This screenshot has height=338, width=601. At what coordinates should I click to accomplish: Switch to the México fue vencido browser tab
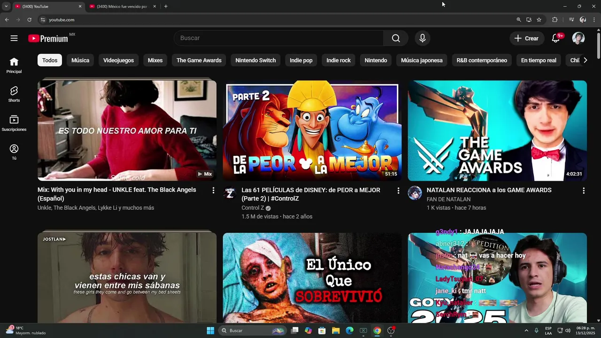pos(122,7)
